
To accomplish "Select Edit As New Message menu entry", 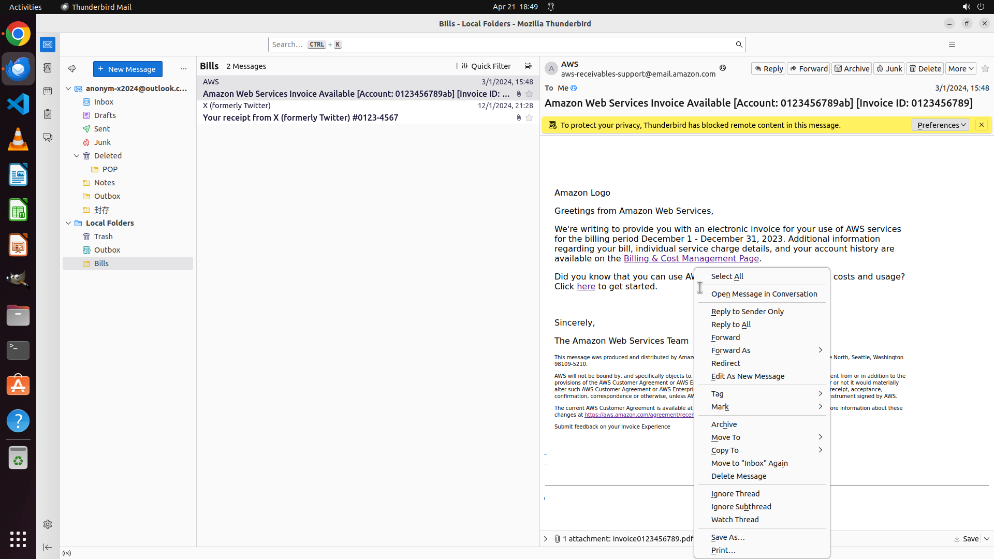I will point(747,376).
